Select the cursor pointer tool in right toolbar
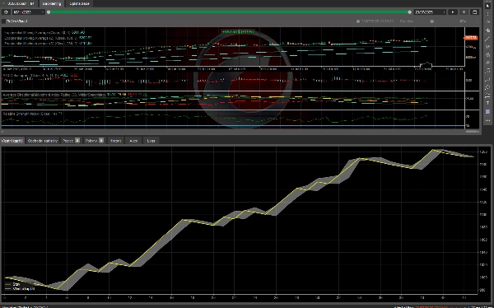 tap(487, 6)
